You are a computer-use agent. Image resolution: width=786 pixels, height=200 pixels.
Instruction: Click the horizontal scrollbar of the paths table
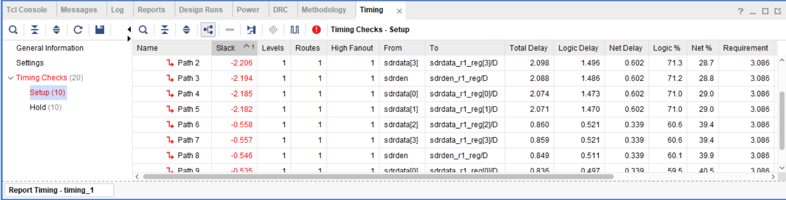point(377,176)
